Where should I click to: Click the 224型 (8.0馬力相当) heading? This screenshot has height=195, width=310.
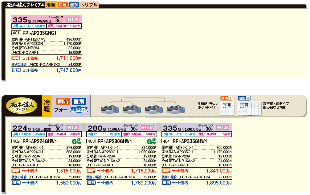pos(32,128)
